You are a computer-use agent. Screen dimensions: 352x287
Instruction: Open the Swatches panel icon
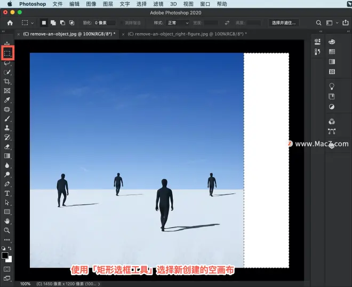coord(332,51)
